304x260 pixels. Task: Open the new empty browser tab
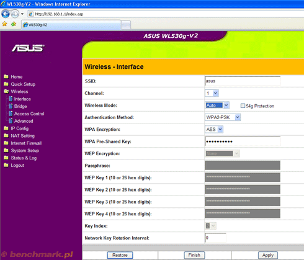pos(126,25)
